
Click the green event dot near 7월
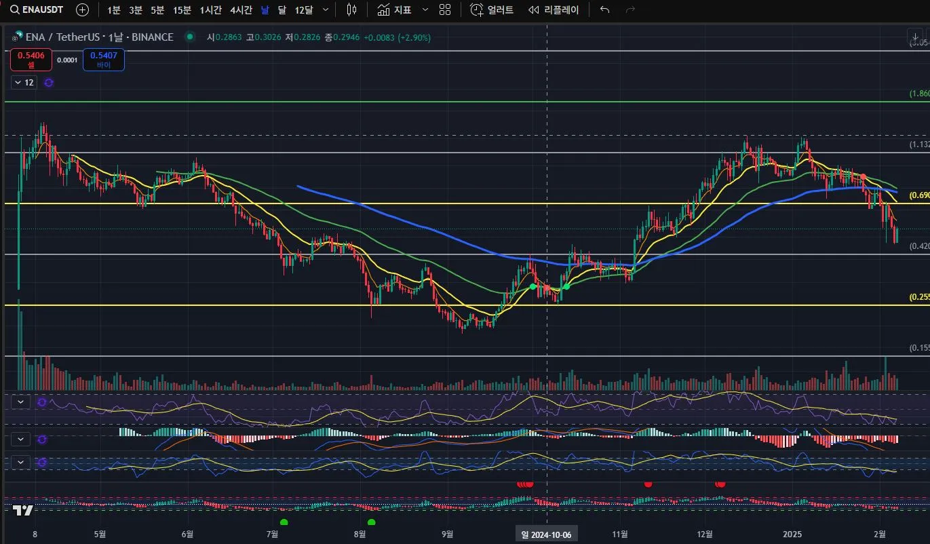[284, 522]
